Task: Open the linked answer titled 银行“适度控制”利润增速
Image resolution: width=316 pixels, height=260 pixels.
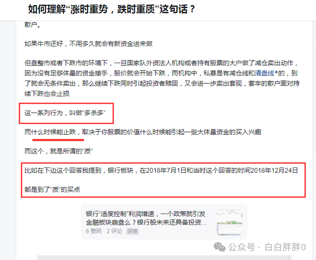Action: pos(146,214)
